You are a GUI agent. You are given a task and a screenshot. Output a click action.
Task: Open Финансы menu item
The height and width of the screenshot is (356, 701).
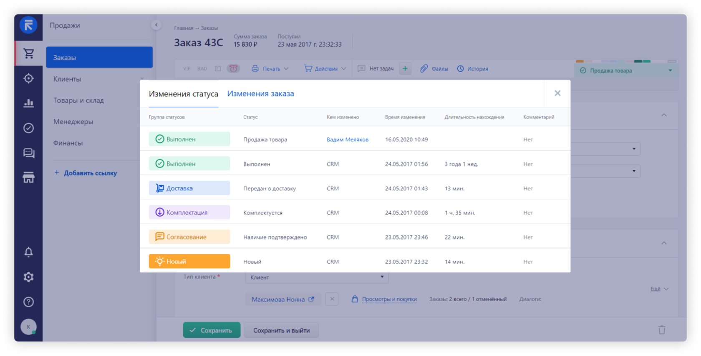point(68,143)
